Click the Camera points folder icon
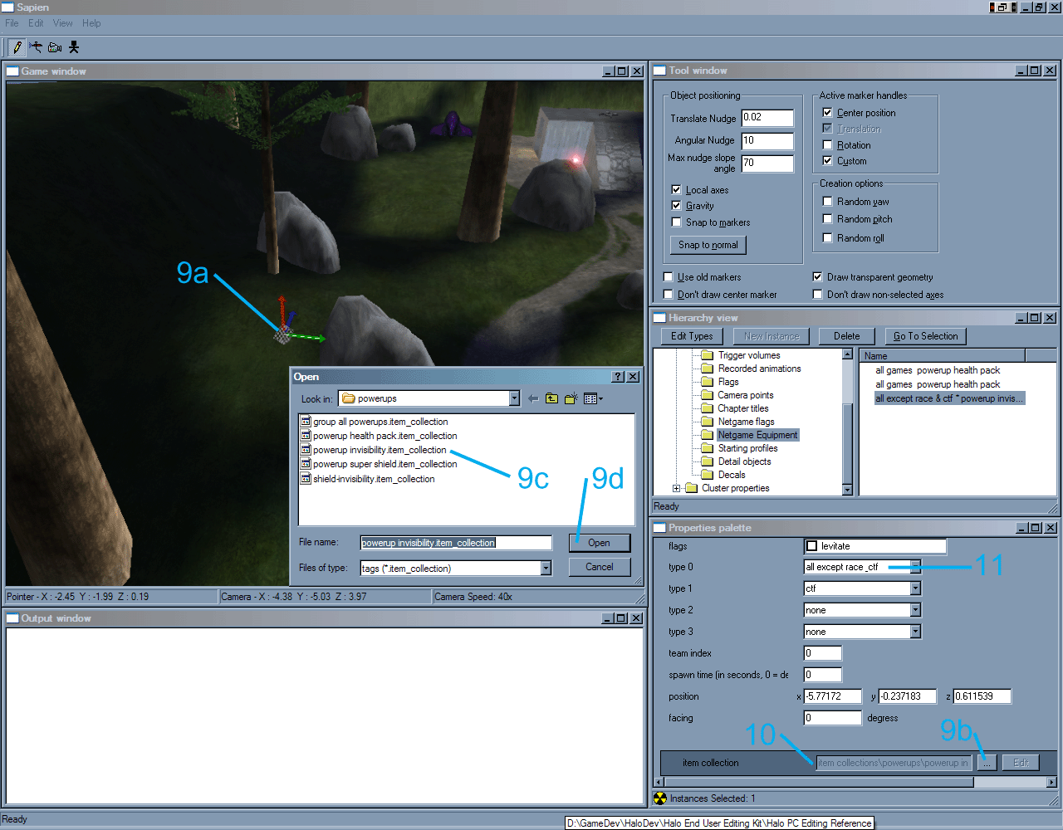The height and width of the screenshot is (830, 1063). coord(708,395)
